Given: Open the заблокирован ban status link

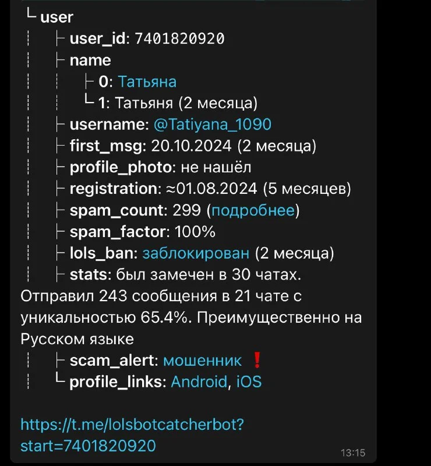Looking at the screenshot, I should tap(196, 253).
